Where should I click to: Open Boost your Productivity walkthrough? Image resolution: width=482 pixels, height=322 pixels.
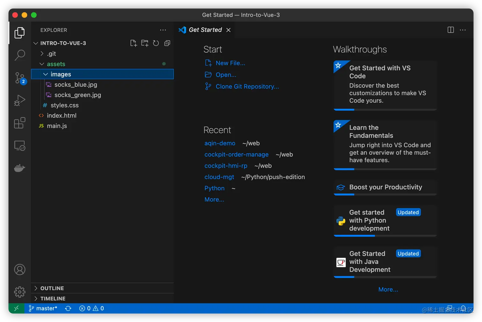point(385,187)
